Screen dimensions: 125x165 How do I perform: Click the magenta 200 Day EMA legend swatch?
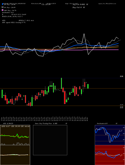click(x=3, y=10)
